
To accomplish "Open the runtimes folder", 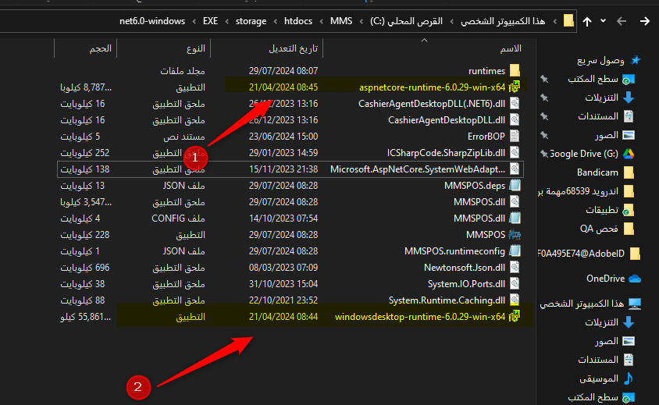I will click(486, 71).
